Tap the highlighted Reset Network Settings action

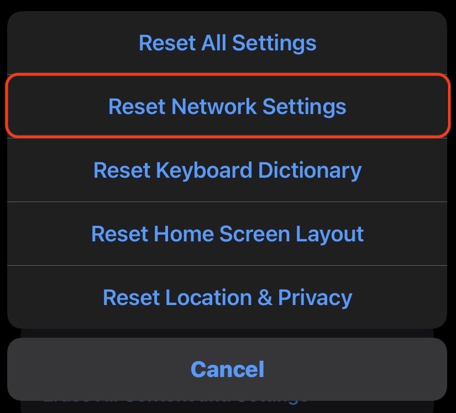point(228,106)
